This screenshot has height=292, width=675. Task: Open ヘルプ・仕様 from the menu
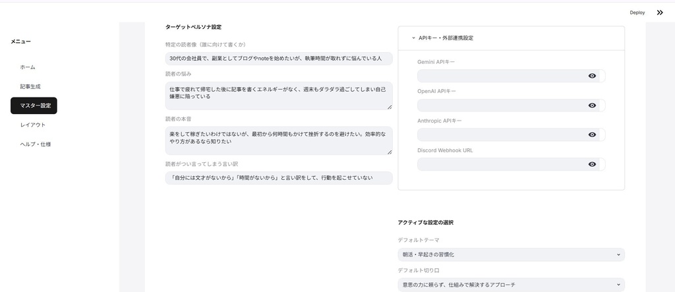[36, 144]
